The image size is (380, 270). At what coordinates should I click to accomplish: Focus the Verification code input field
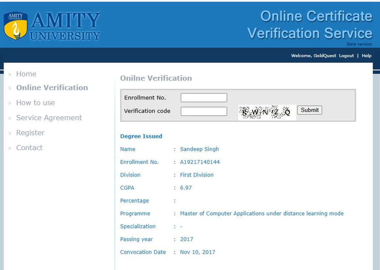(204, 111)
